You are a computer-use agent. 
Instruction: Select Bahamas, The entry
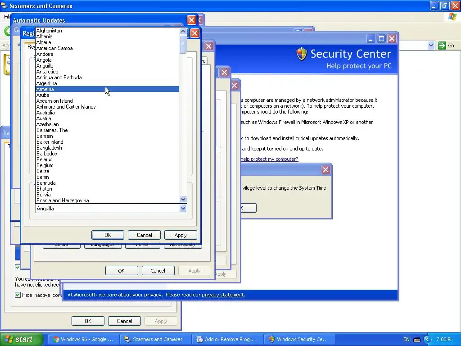107,130
